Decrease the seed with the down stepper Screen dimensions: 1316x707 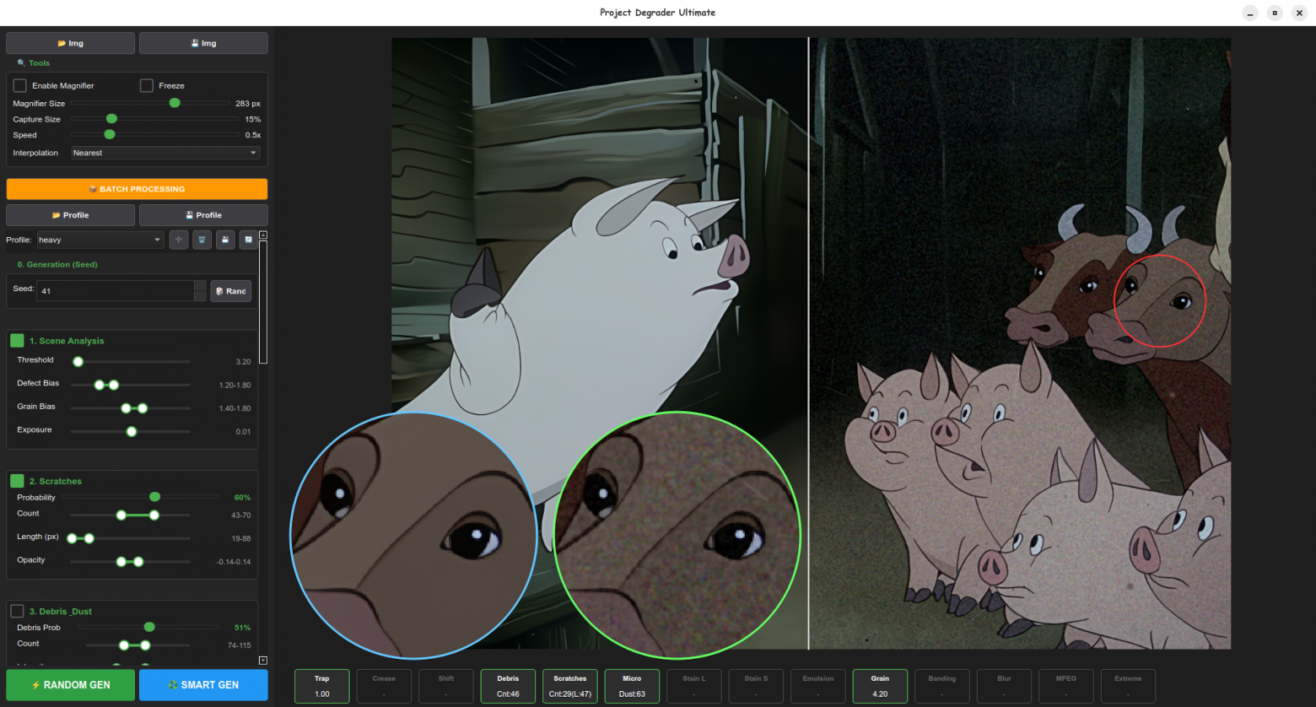200,296
